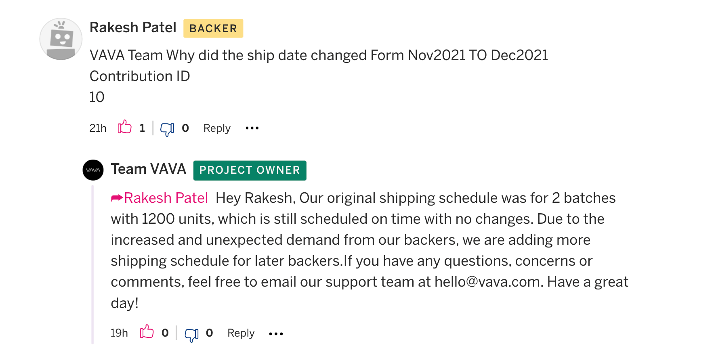Reply to Team VAVA's response
This screenshot has height=358, width=714.
(x=241, y=333)
